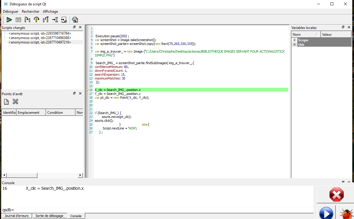Click the Delete Breakpoint cross icon
The height and width of the screenshot is (219, 354).
(x=15, y=102)
